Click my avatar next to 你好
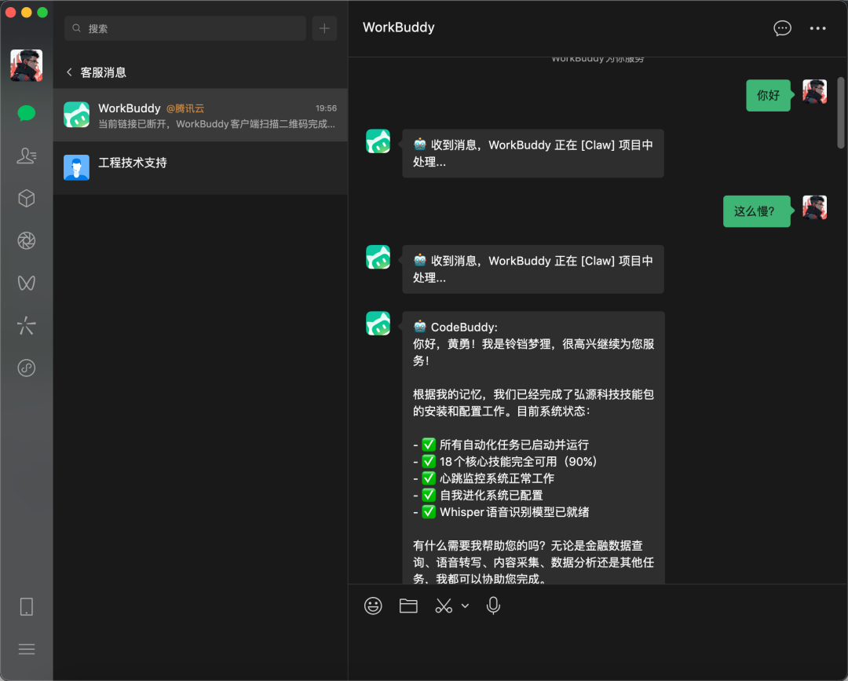848x681 pixels. click(x=814, y=91)
